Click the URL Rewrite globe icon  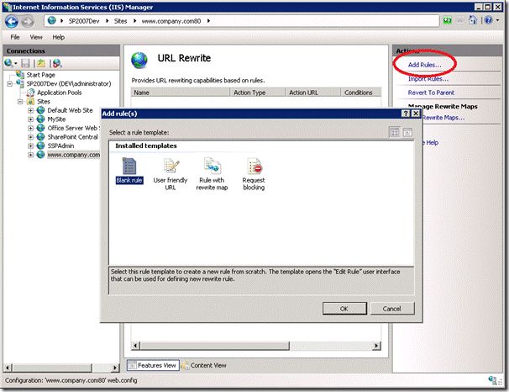coord(139,61)
